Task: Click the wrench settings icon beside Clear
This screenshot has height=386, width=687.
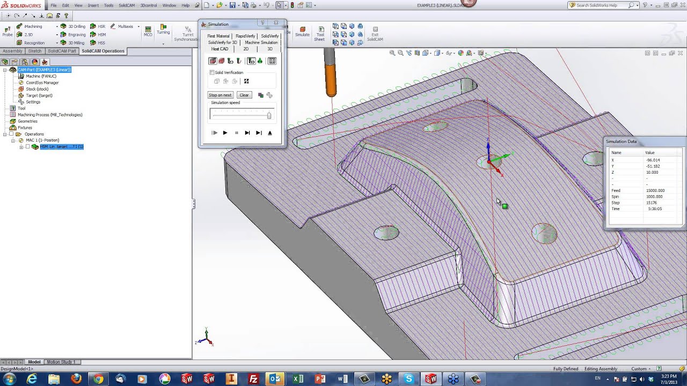Action: 269,95
